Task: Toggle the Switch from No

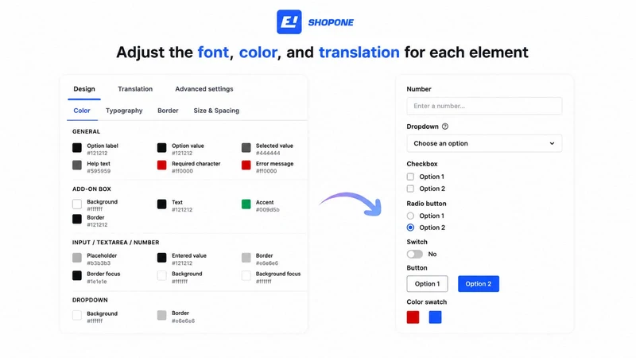Action: pyautogui.click(x=415, y=254)
